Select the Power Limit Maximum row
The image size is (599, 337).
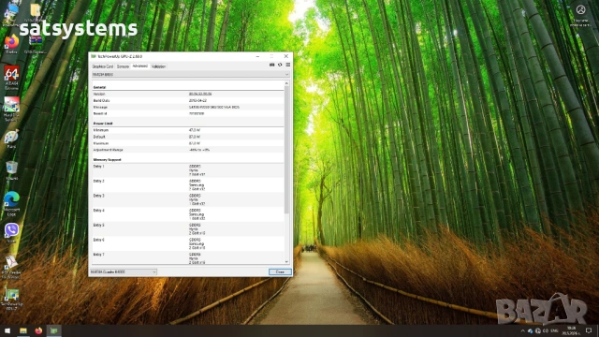(188, 143)
